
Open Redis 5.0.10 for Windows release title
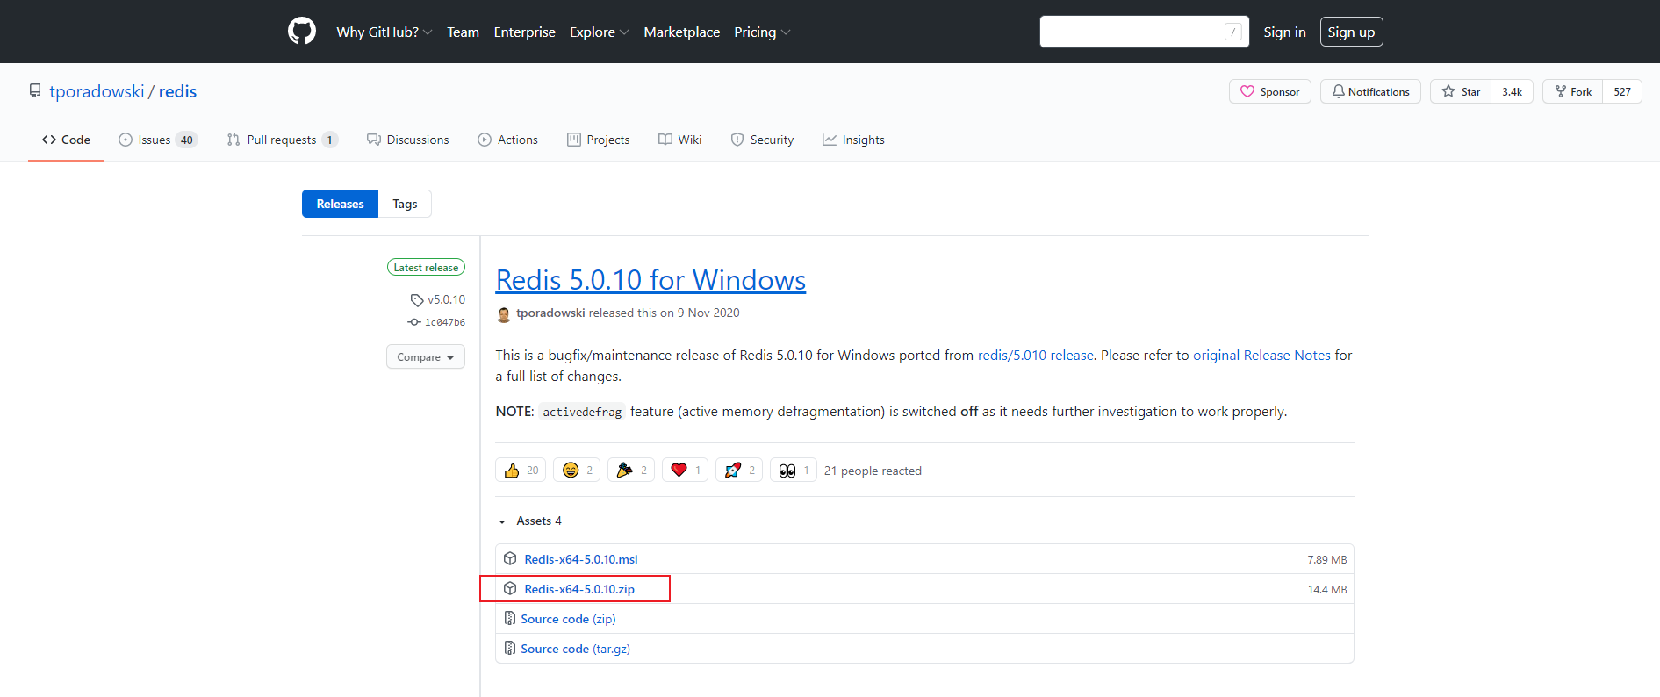(x=650, y=280)
